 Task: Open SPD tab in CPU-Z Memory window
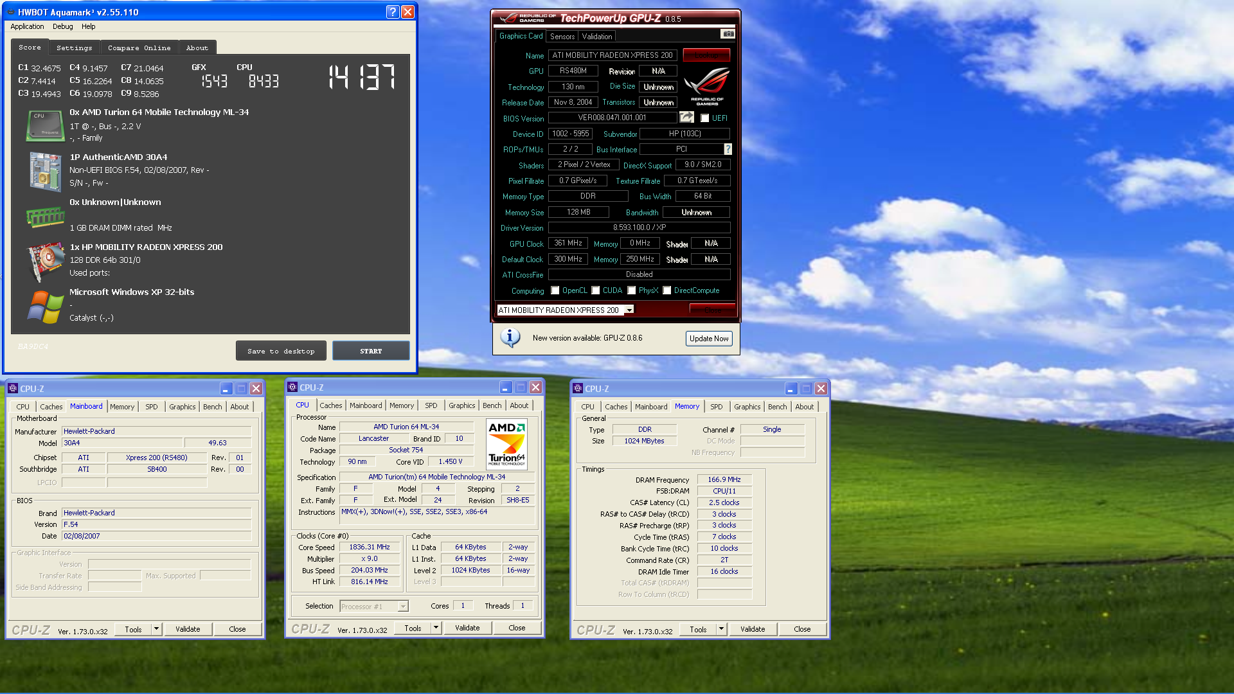click(x=717, y=407)
